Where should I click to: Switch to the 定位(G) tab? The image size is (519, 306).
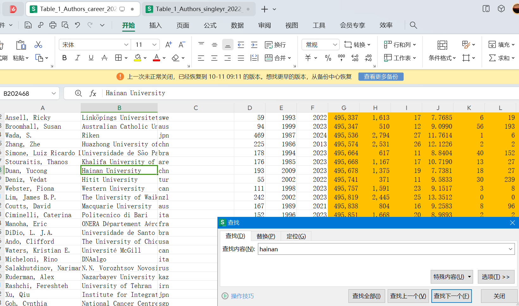296,236
